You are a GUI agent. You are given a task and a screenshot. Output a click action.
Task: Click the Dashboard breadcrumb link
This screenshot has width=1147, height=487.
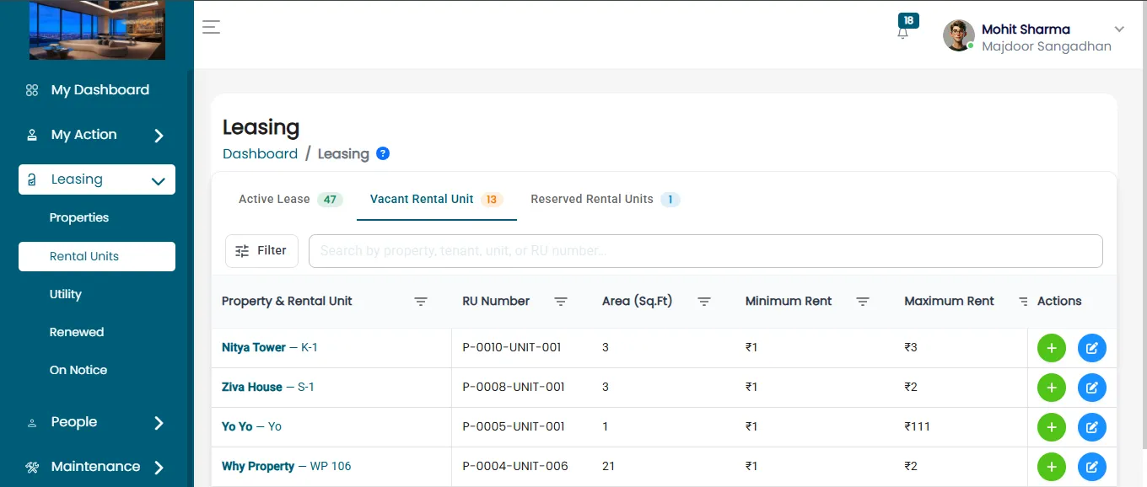click(260, 153)
